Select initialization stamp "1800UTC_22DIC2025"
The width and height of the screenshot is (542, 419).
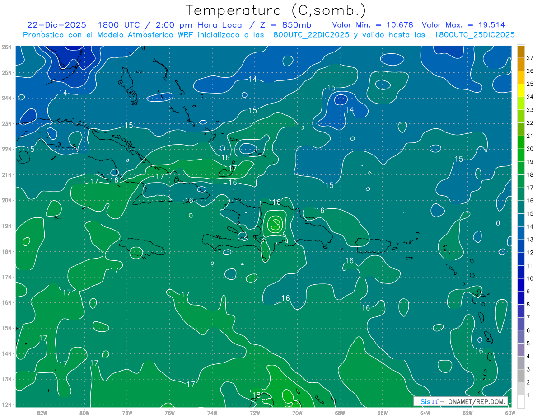tap(310, 35)
